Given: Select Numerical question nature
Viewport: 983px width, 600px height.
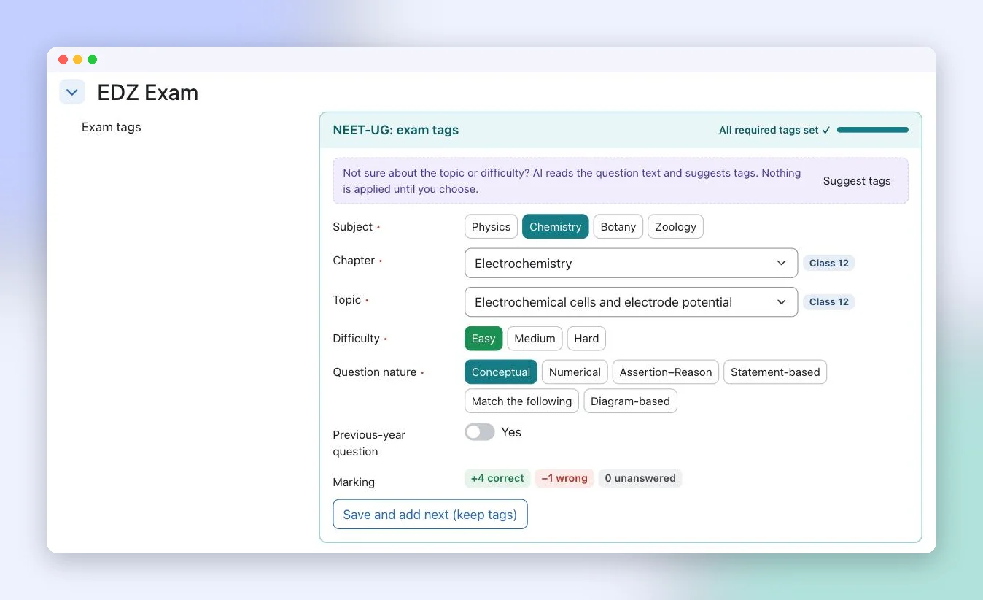Looking at the screenshot, I should tap(575, 372).
